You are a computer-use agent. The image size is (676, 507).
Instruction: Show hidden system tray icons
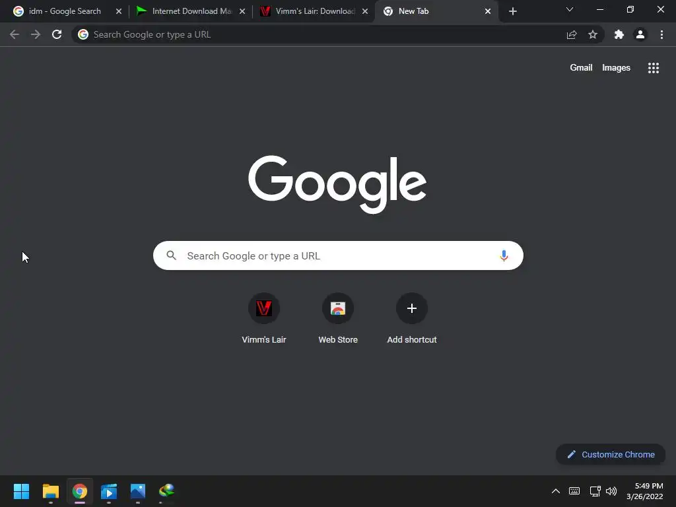(556, 491)
